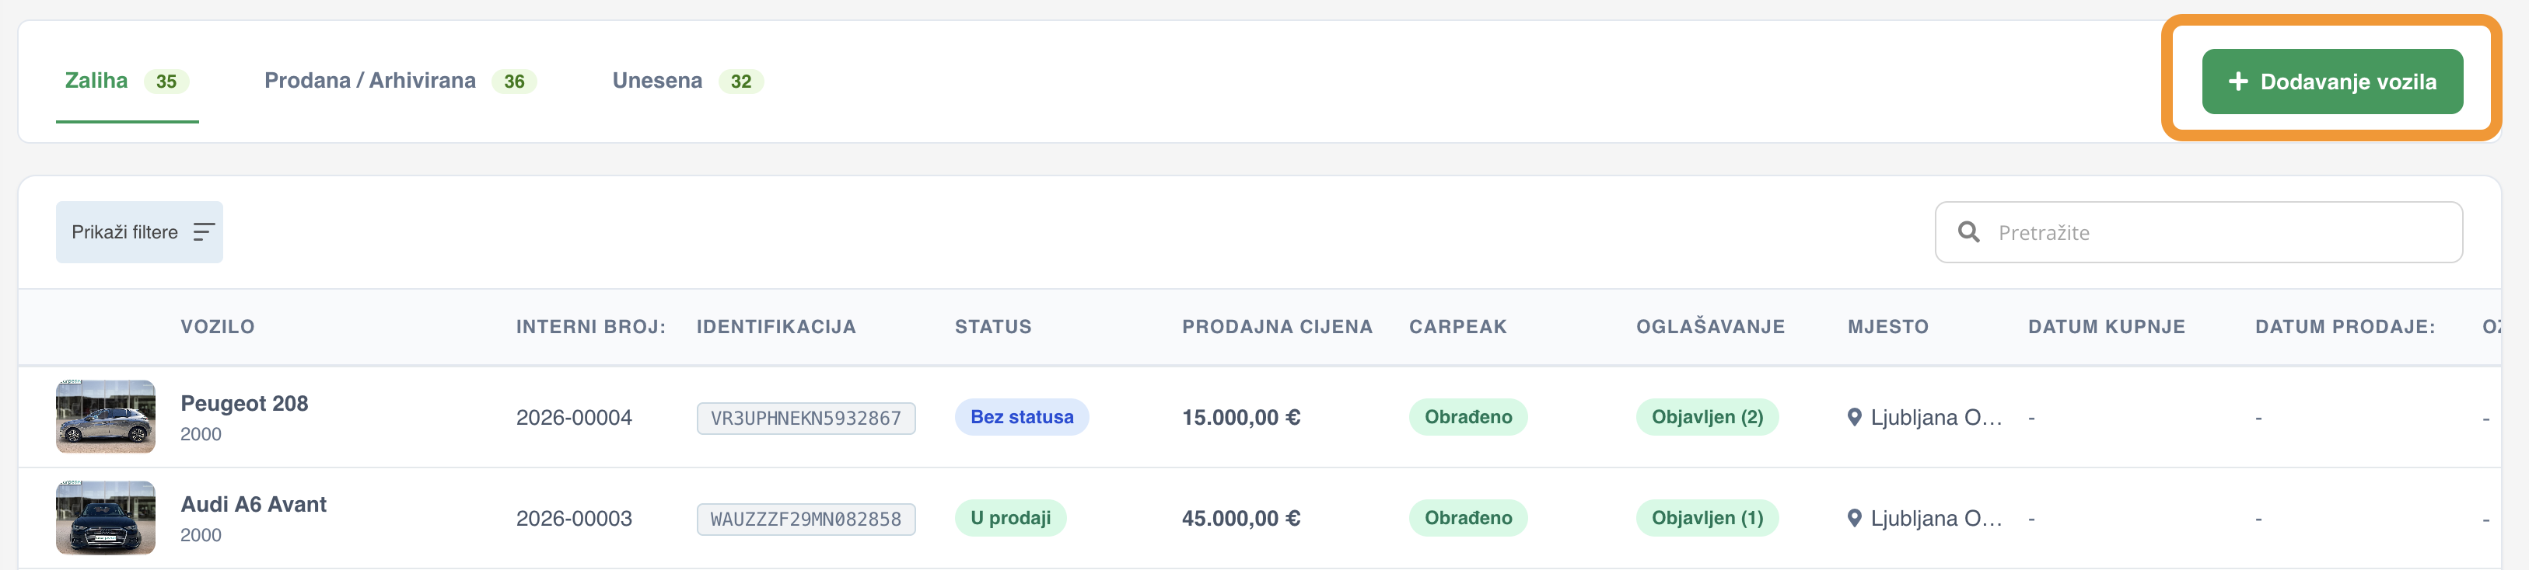Click the Objavljen (1) advertising badge
The height and width of the screenshot is (570, 2529).
pos(1707,518)
